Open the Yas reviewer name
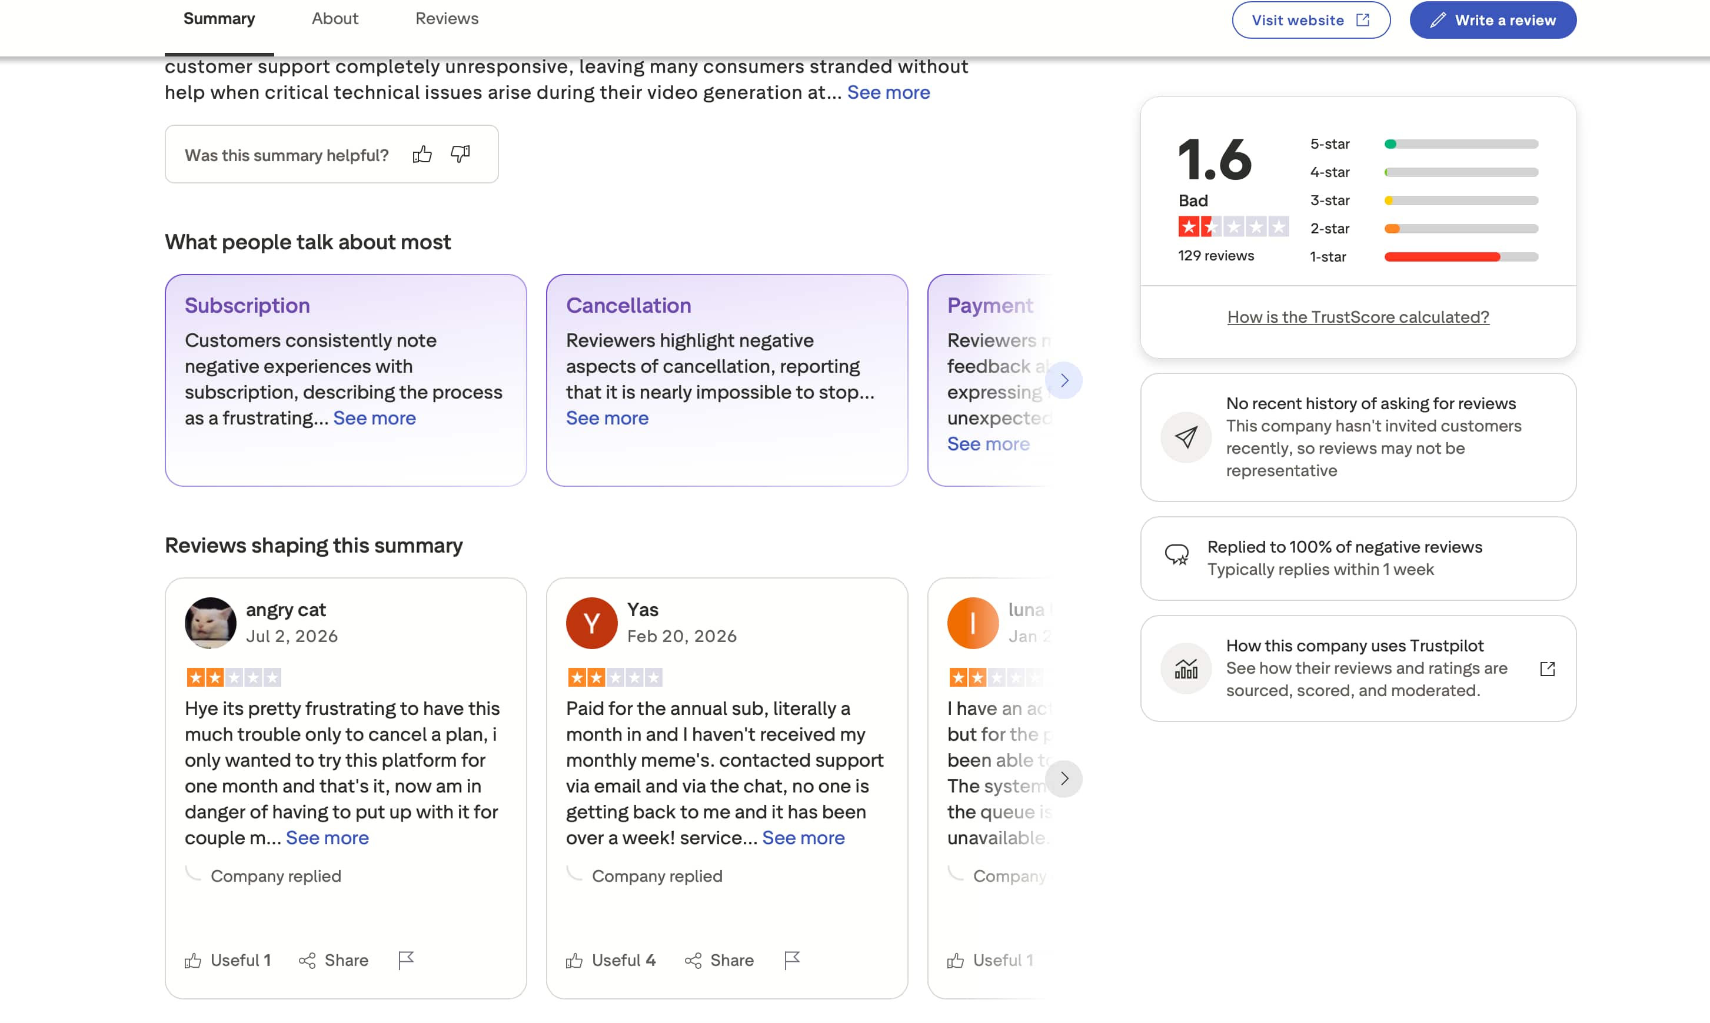 point(642,610)
